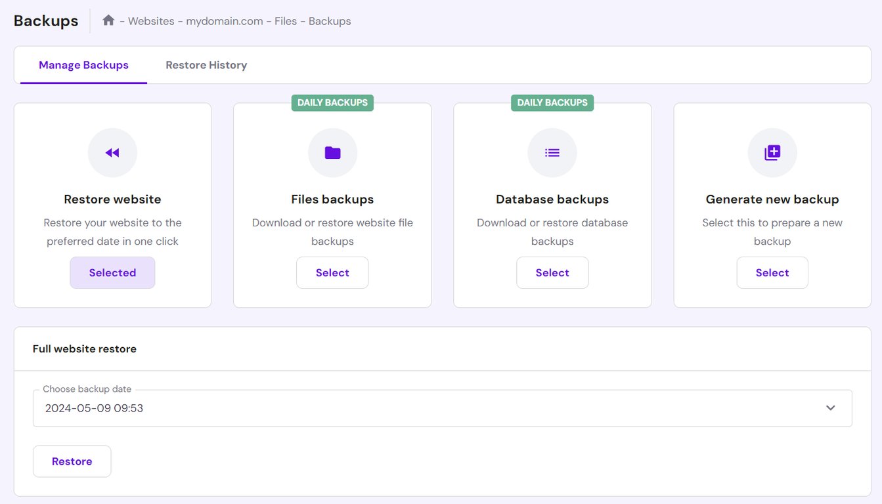This screenshot has height=504, width=882.
Task: Click Select under Database backups
Action: click(x=552, y=272)
